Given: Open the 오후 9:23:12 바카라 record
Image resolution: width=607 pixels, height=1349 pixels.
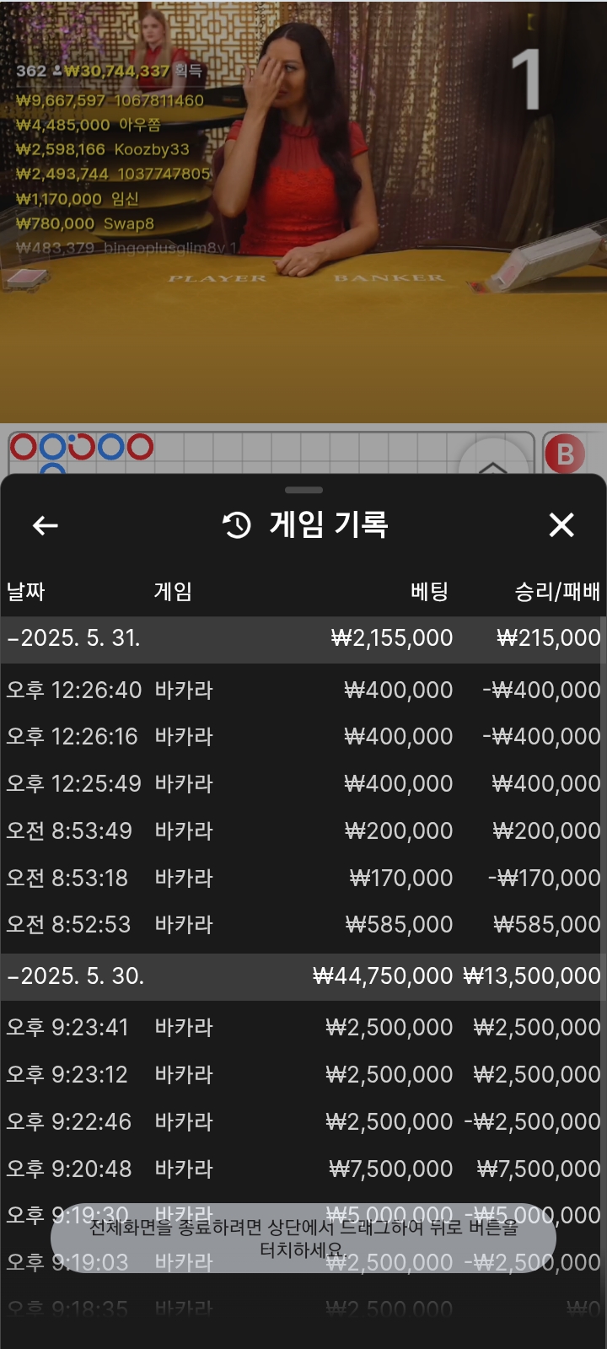Looking at the screenshot, I should [303, 1075].
